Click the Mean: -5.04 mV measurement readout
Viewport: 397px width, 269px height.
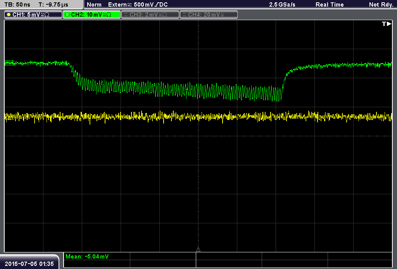[x=87, y=257]
